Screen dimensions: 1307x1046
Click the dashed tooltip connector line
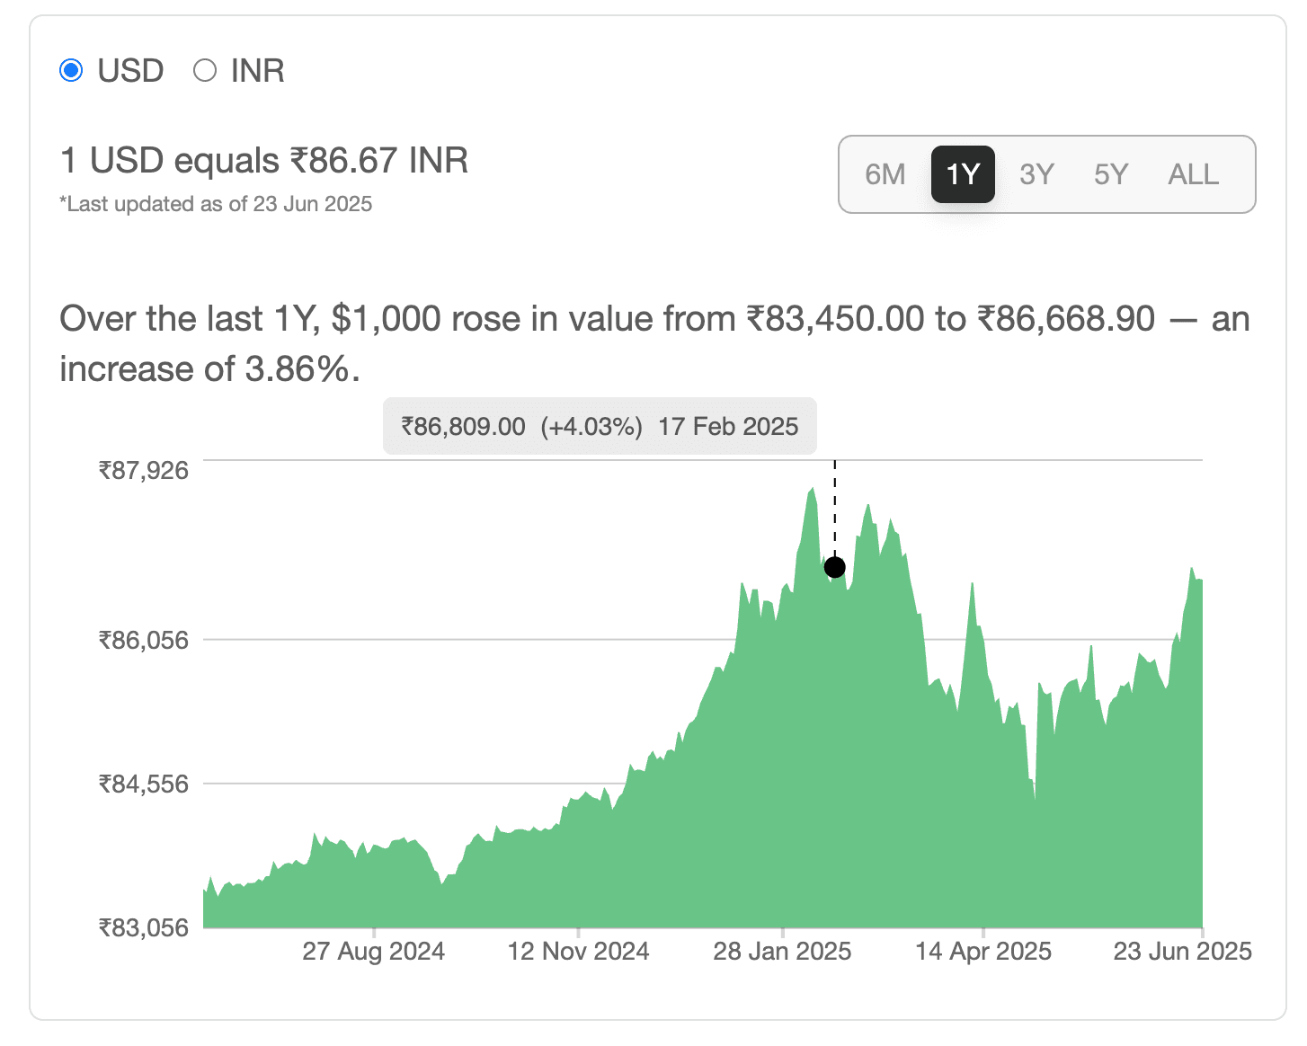pos(835,508)
